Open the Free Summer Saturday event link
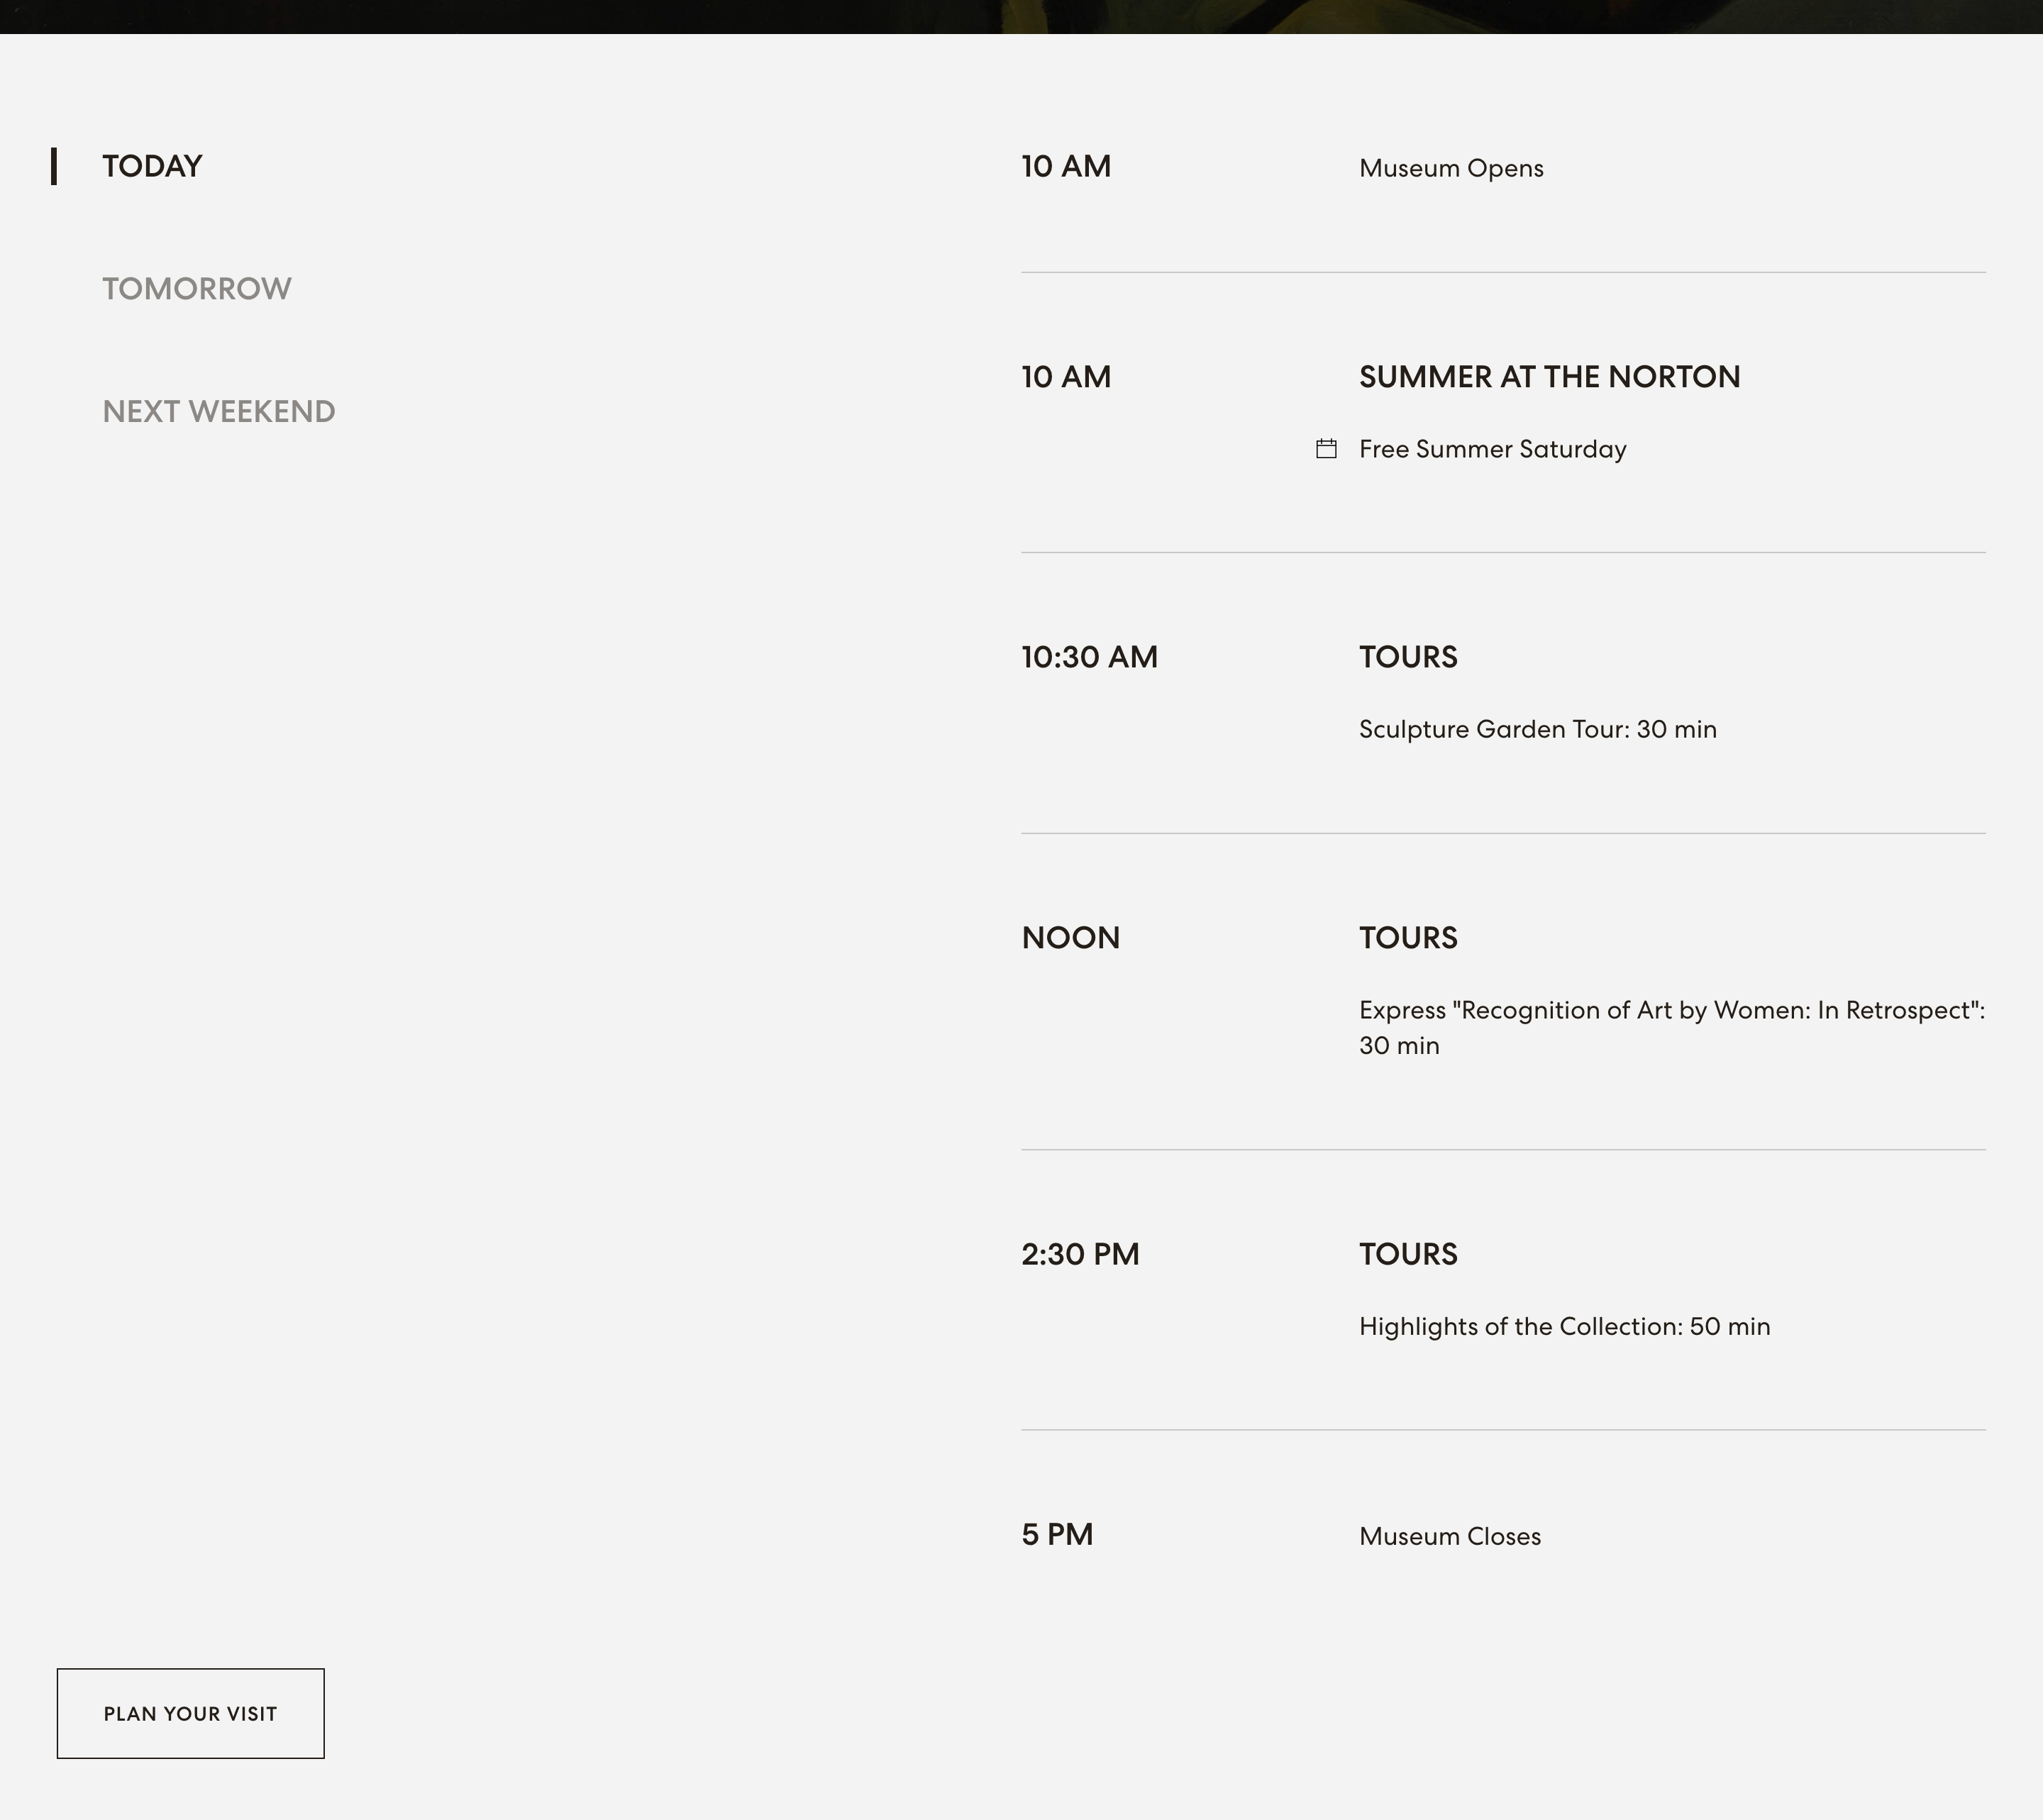Screen dimensions: 2043x1820 point(1492,449)
